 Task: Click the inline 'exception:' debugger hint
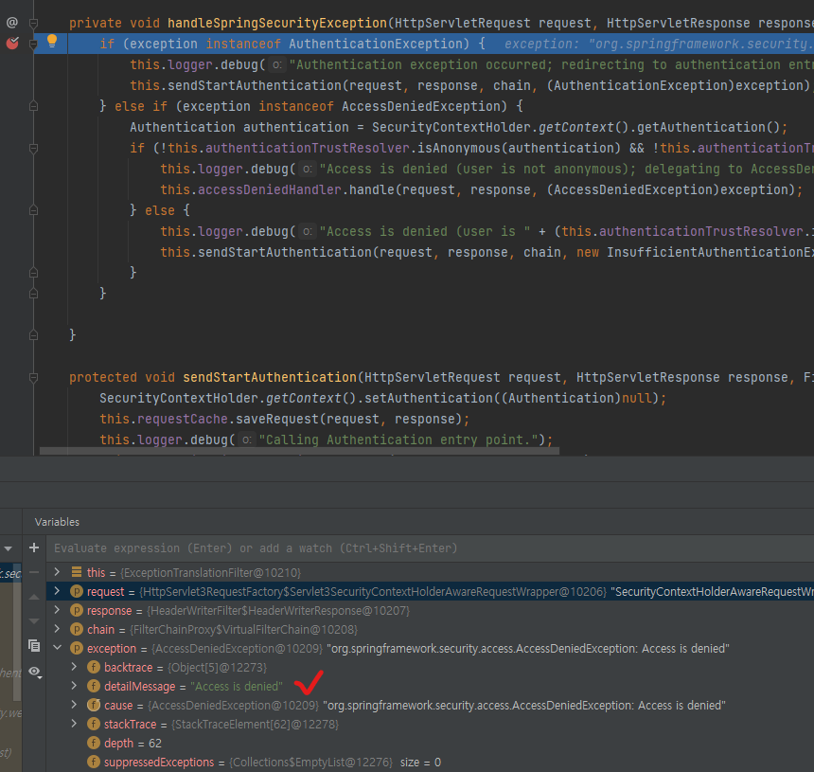pos(542,44)
